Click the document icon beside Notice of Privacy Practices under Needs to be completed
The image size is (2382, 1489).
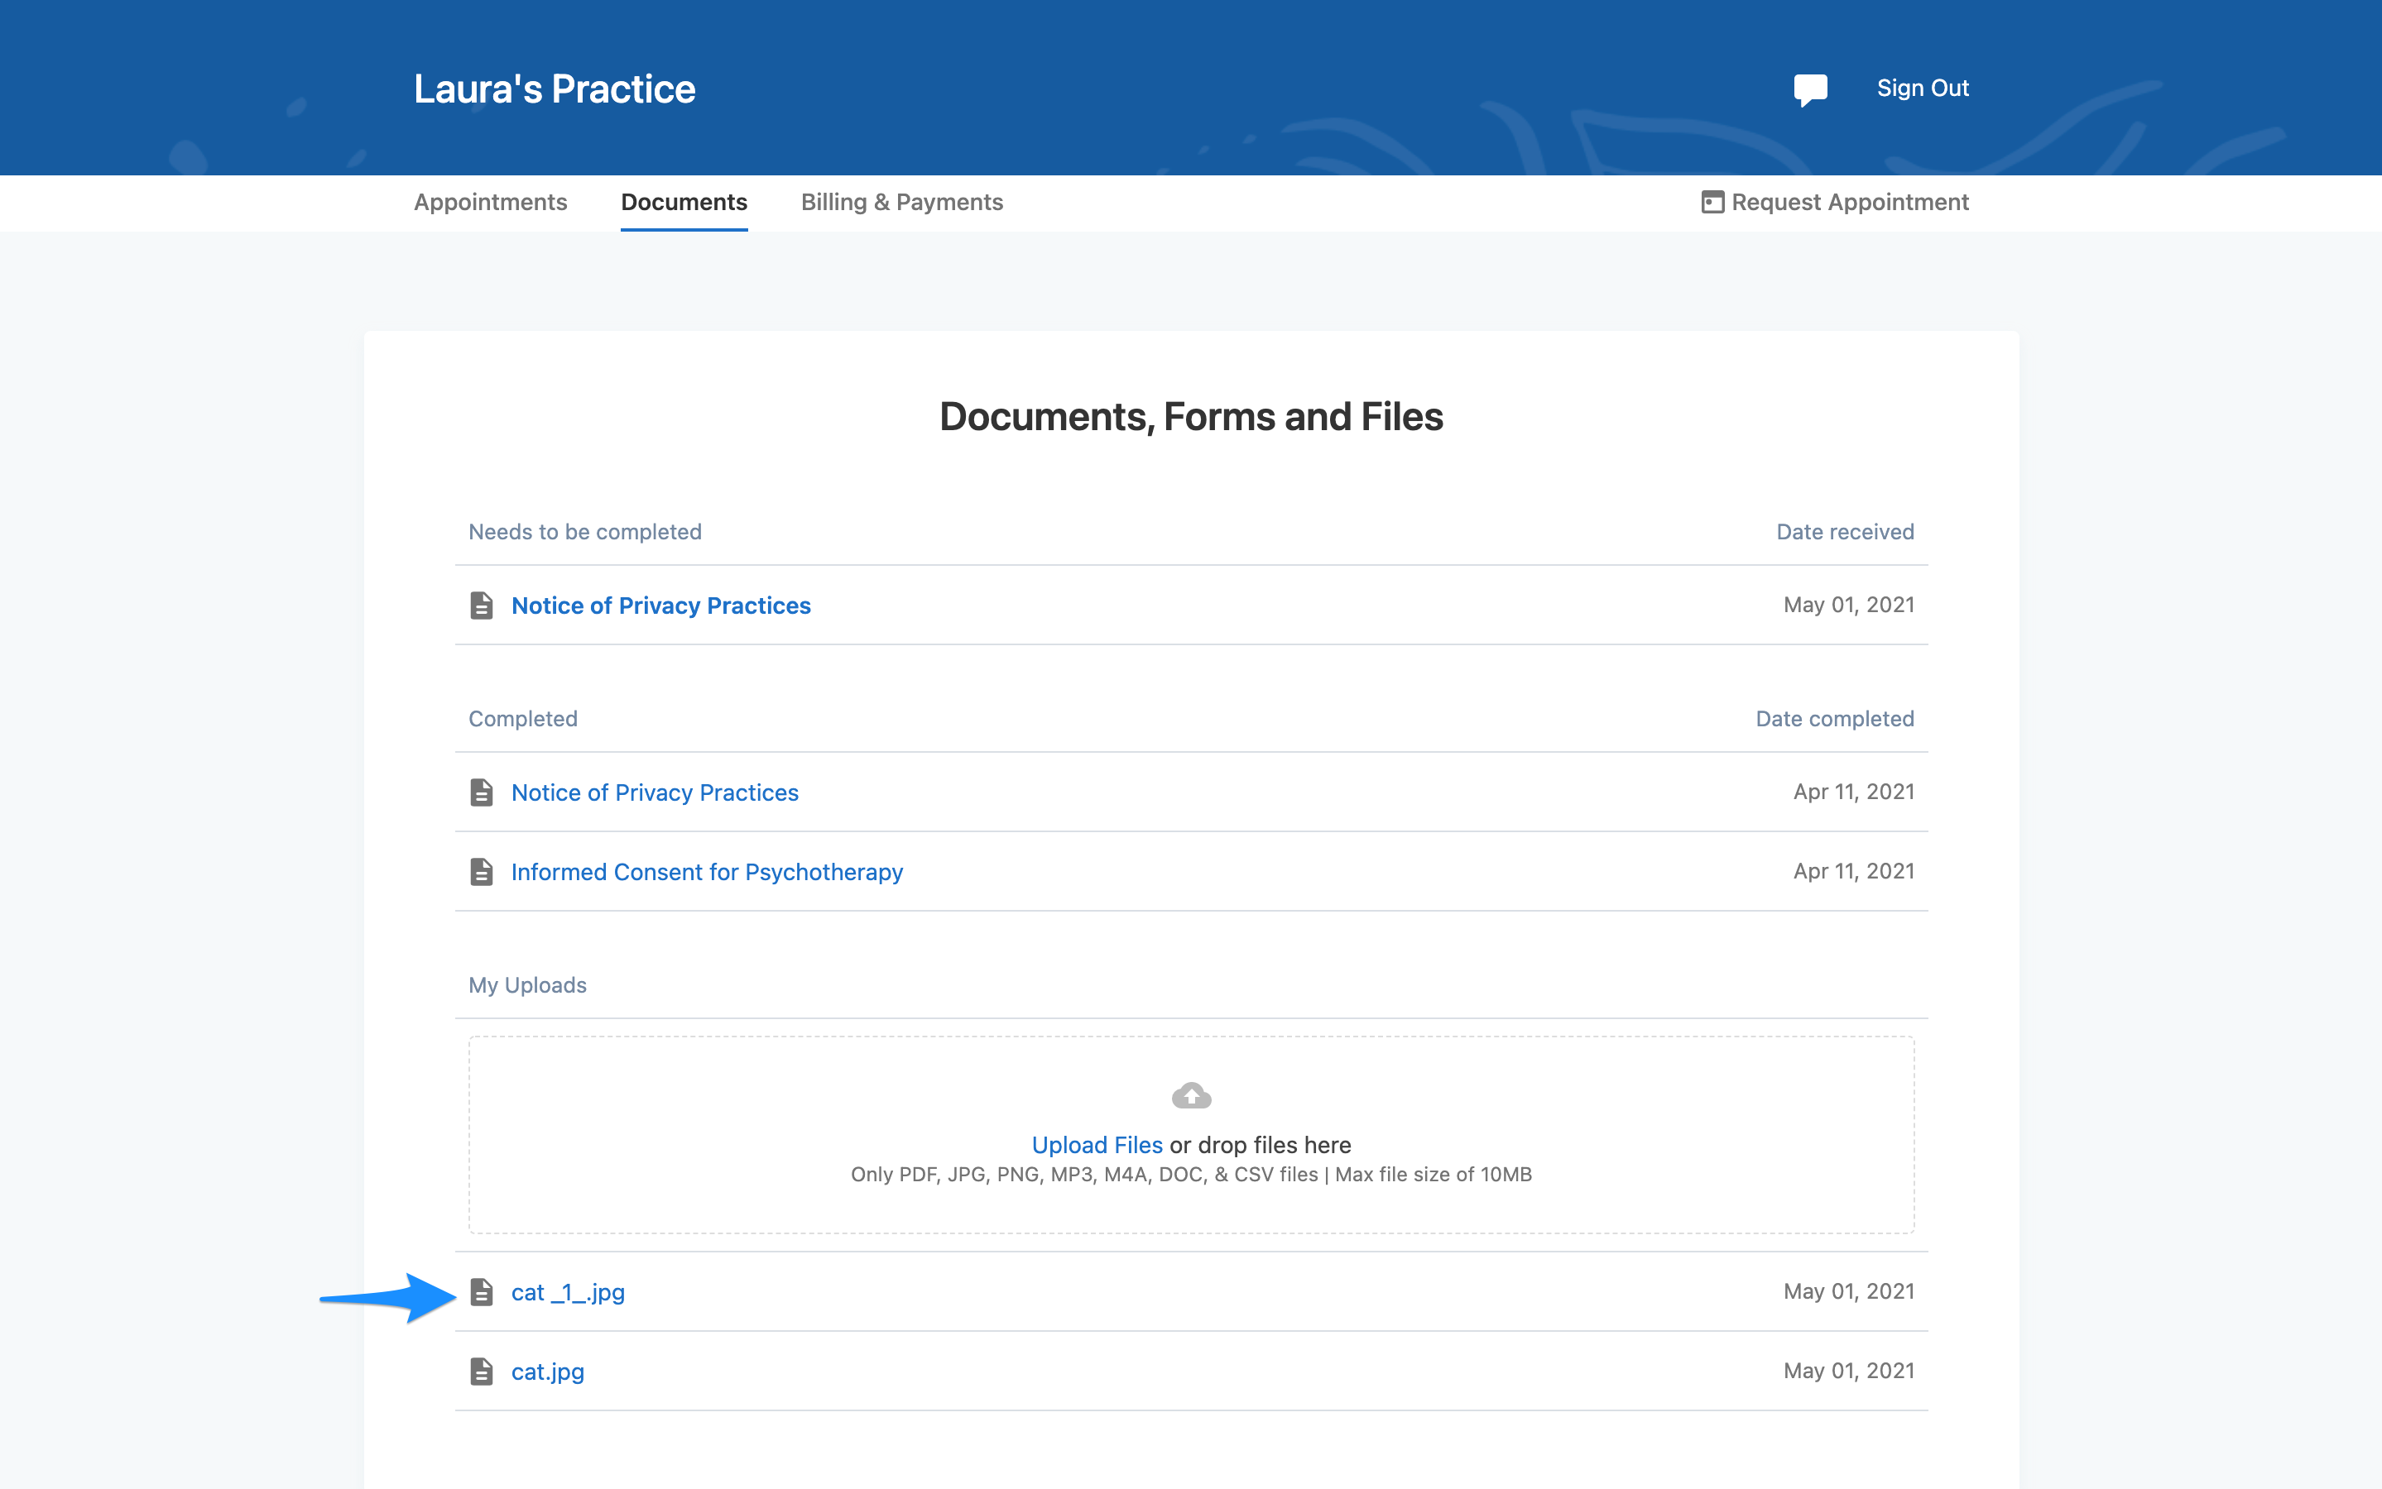pos(481,605)
